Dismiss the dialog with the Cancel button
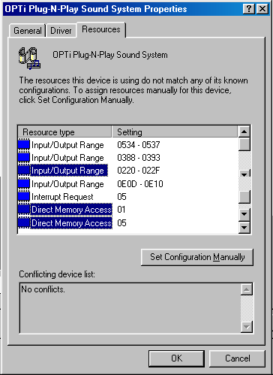273x375 pixels. [x=237, y=358]
